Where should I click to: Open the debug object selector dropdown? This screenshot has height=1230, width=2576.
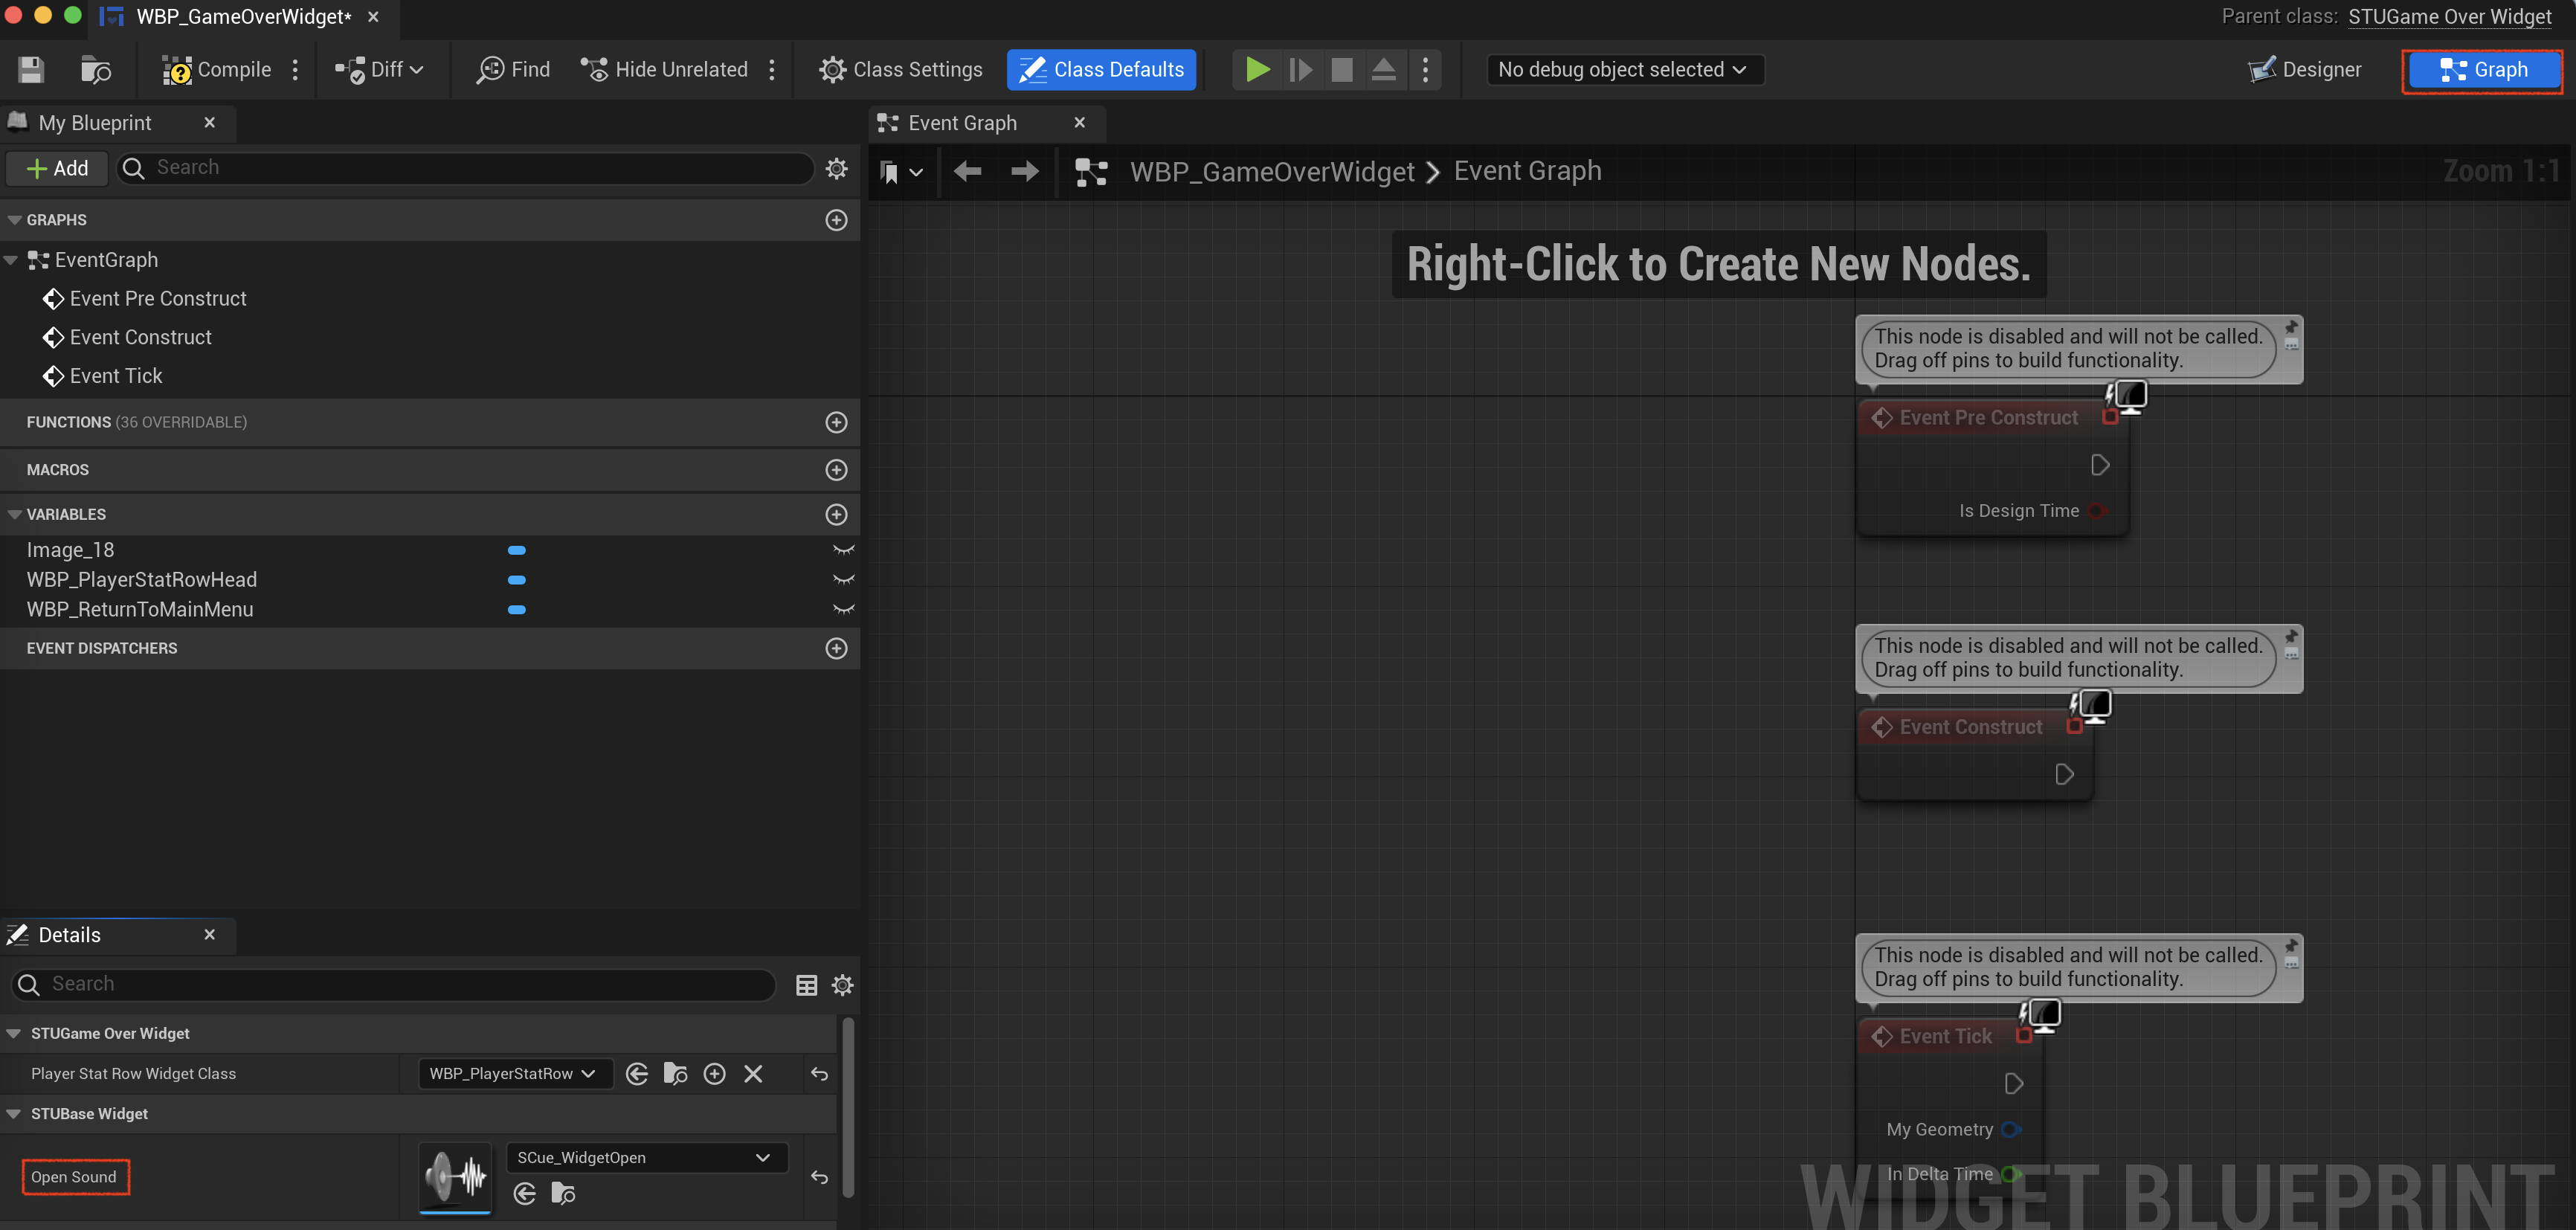[x=1624, y=70]
